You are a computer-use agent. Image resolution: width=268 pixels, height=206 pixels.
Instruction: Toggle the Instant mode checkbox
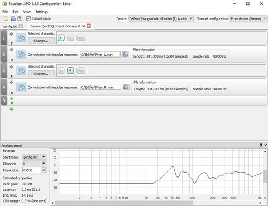pos(28,18)
